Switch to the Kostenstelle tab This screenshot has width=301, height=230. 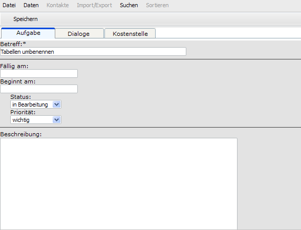tap(130, 33)
